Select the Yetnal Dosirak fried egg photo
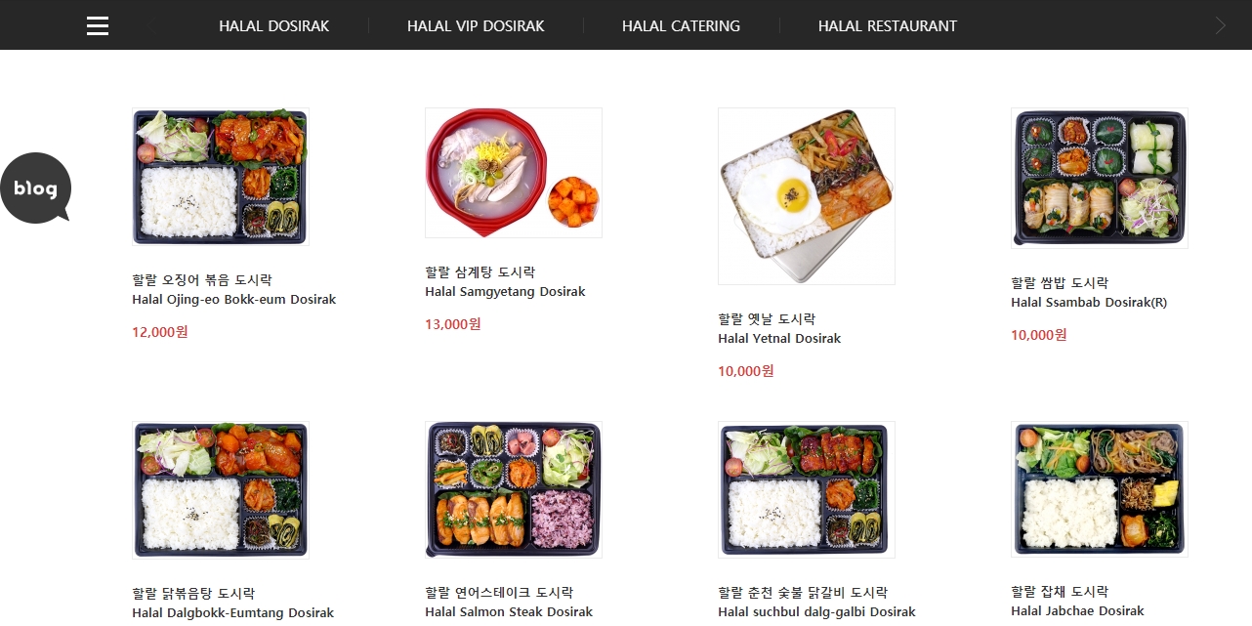Screen dimensions: 1252x626 pyautogui.click(x=807, y=196)
